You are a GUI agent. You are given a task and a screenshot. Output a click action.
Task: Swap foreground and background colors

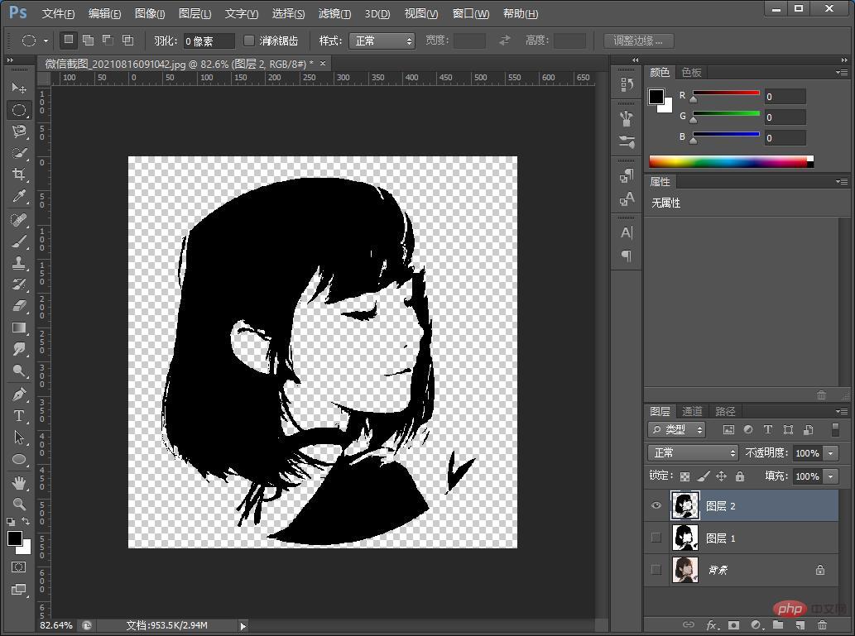[x=25, y=522]
